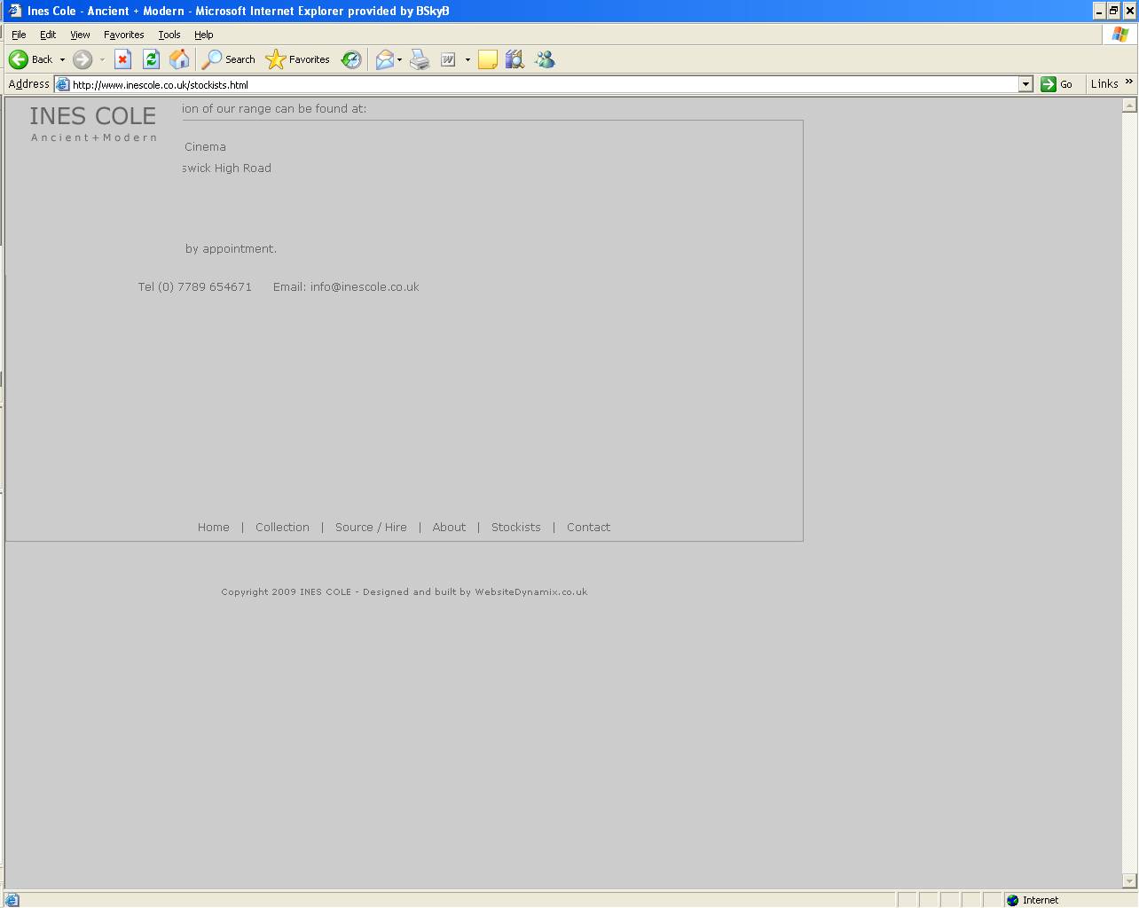Open the Back history dropdown arrow
The height and width of the screenshot is (908, 1139).
point(62,59)
